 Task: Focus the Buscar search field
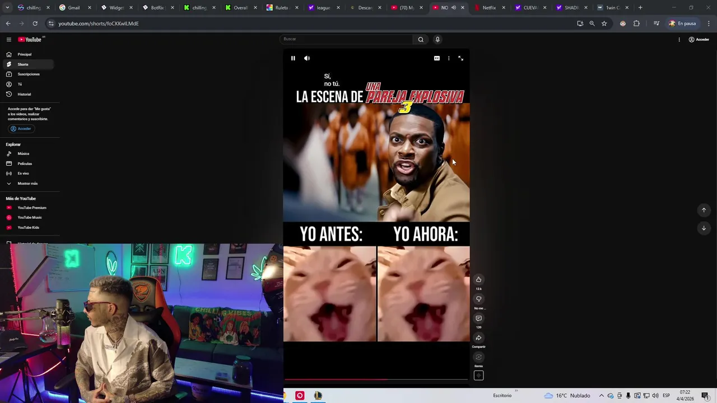346,39
